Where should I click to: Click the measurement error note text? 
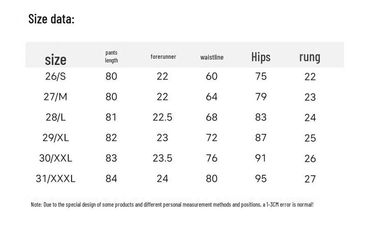tap(172, 205)
